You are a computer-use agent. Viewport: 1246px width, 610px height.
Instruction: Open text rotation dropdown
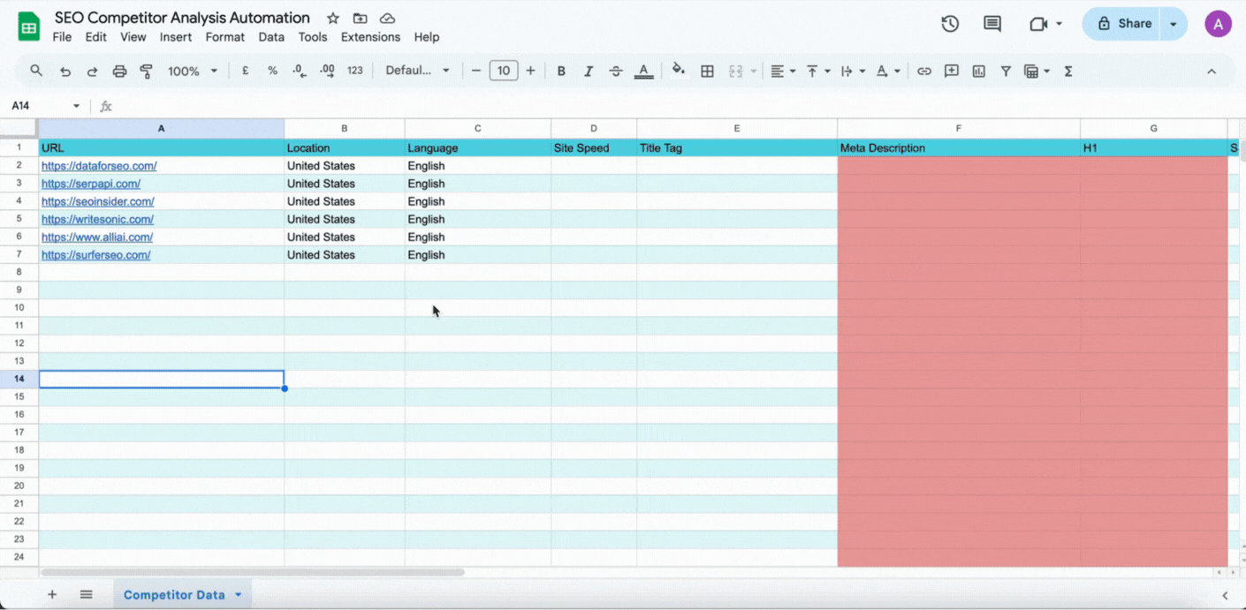(x=887, y=71)
